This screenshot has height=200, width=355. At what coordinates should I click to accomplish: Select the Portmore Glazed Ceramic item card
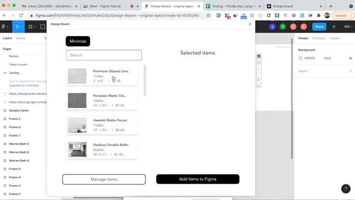(x=102, y=76)
